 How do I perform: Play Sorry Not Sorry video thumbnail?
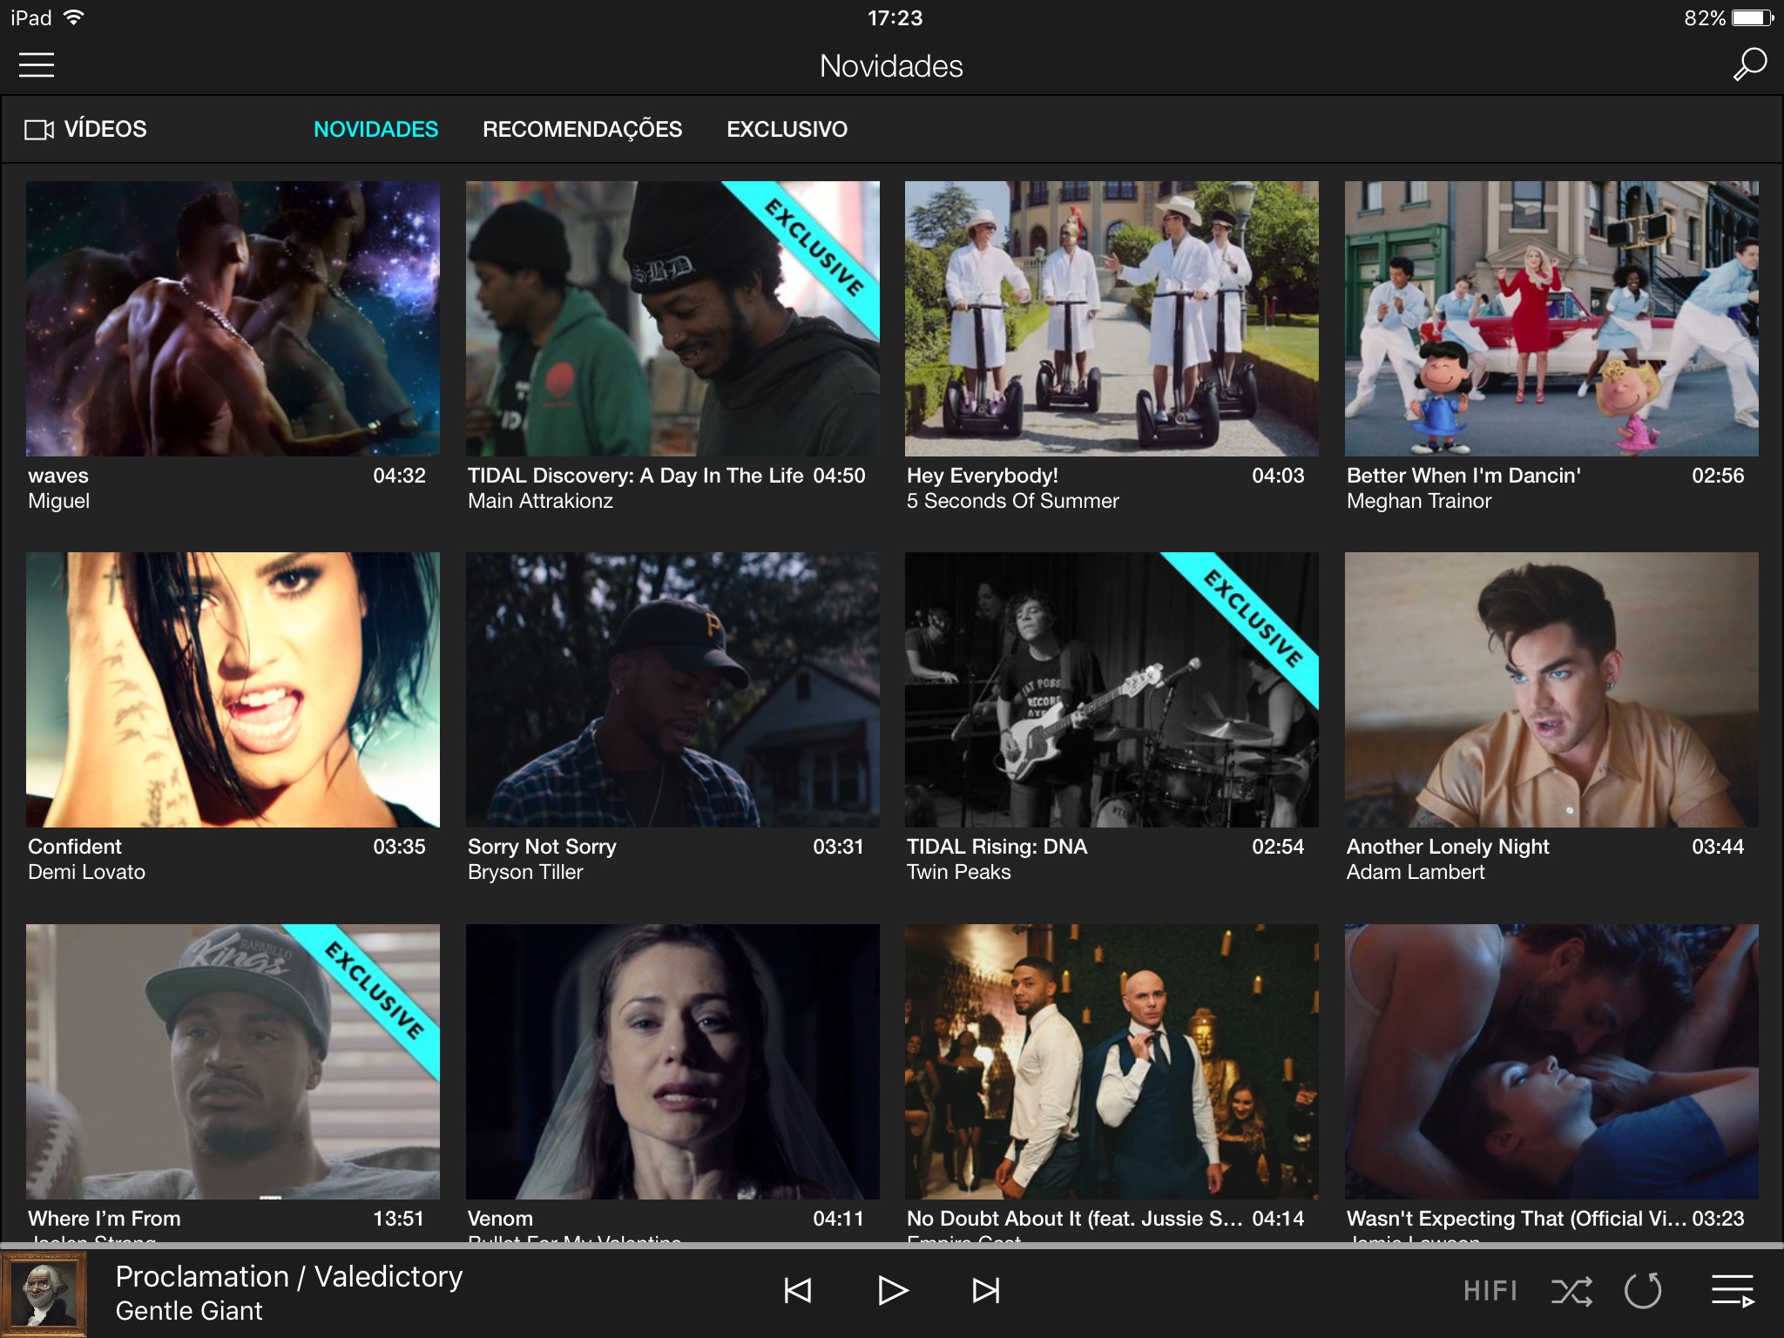pos(672,690)
